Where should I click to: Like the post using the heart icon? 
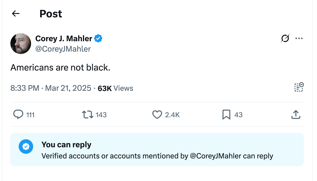pyautogui.click(x=157, y=114)
